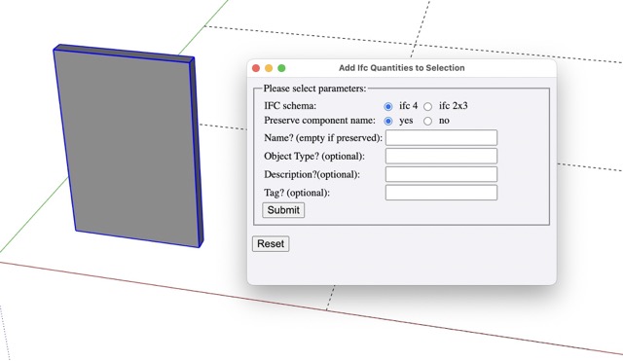Screen dimensions: 623x361
Task: Click the Tag input field
Action: click(x=441, y=193)
